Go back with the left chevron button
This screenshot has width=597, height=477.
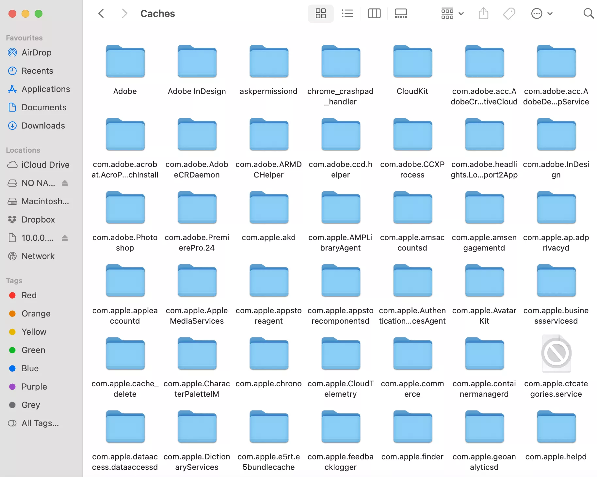[x=101, y=13]
